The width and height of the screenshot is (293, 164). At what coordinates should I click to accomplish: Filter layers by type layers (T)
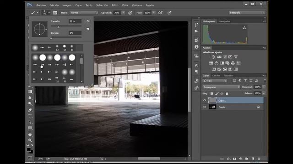pos(245,81)
